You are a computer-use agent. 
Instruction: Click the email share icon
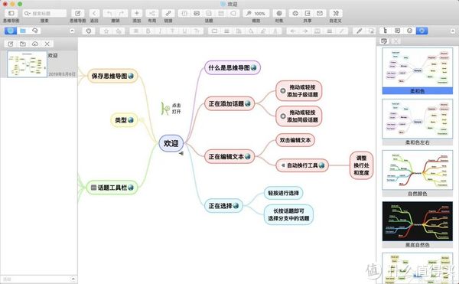(x=320, y=13)
